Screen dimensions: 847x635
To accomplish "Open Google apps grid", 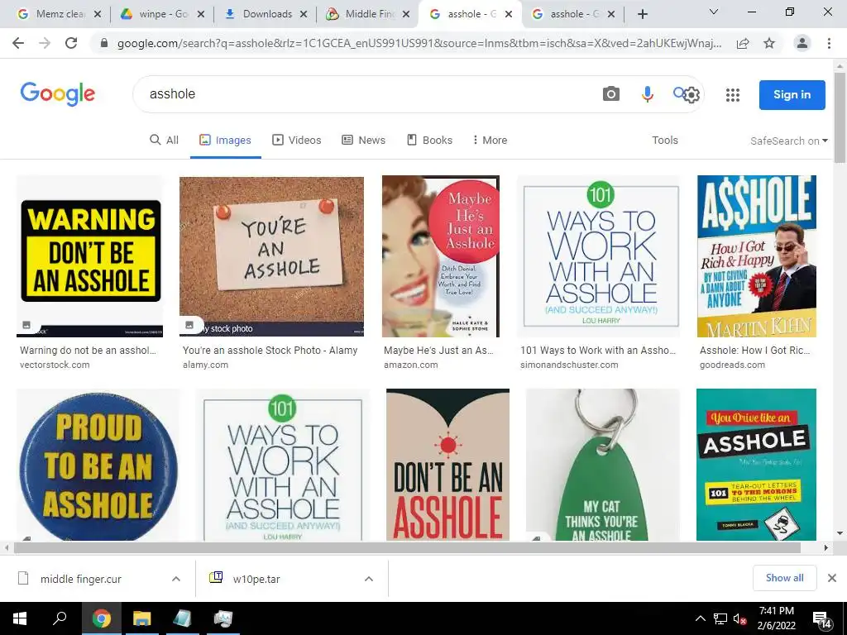I will click(x=733, y=95).
